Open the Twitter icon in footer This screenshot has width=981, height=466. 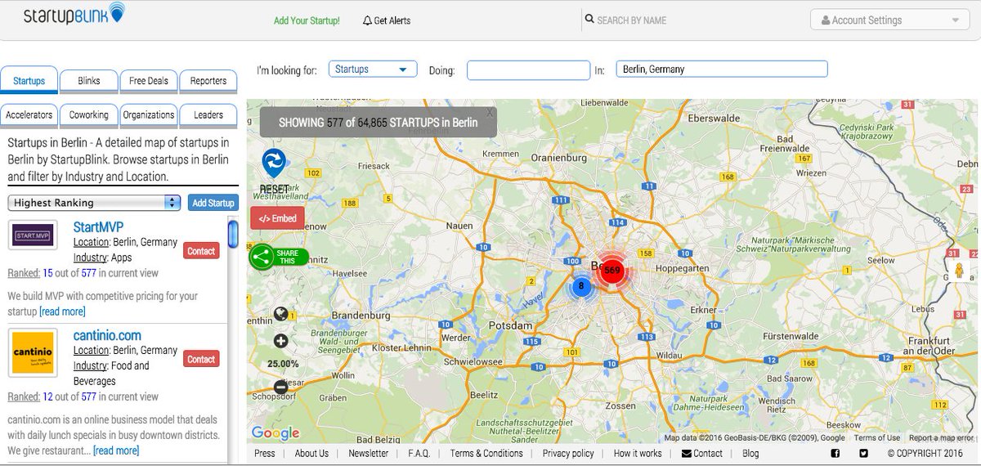[x=863, y=454]
